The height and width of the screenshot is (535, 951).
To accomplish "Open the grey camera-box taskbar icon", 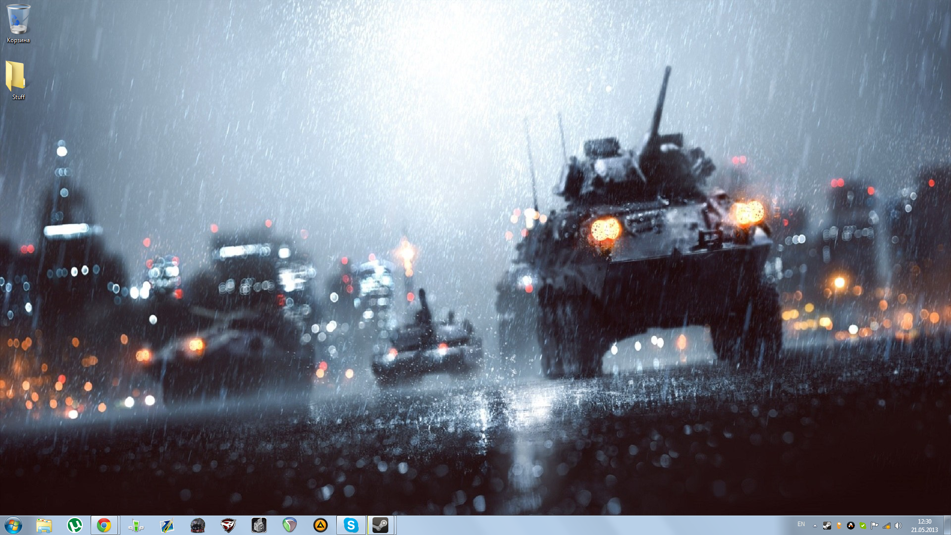I will coord(259,525).
